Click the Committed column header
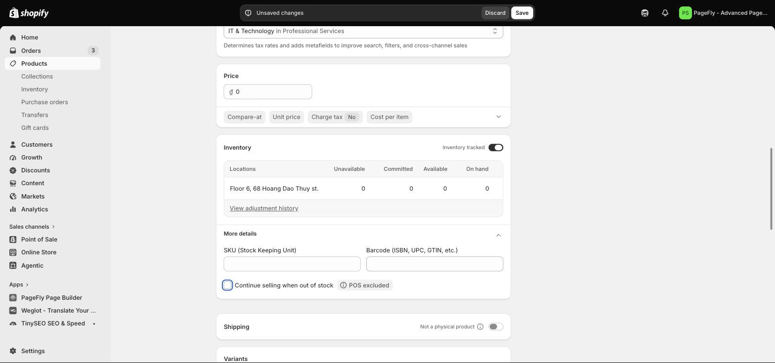The height and width of the screenshot is (363, 775). 398,169
